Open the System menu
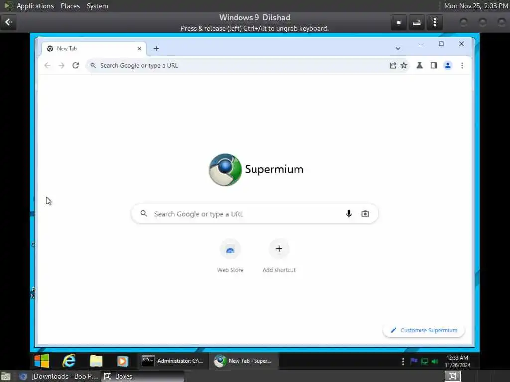This screenshot has height=382, width=510. (x=97, y=6)
